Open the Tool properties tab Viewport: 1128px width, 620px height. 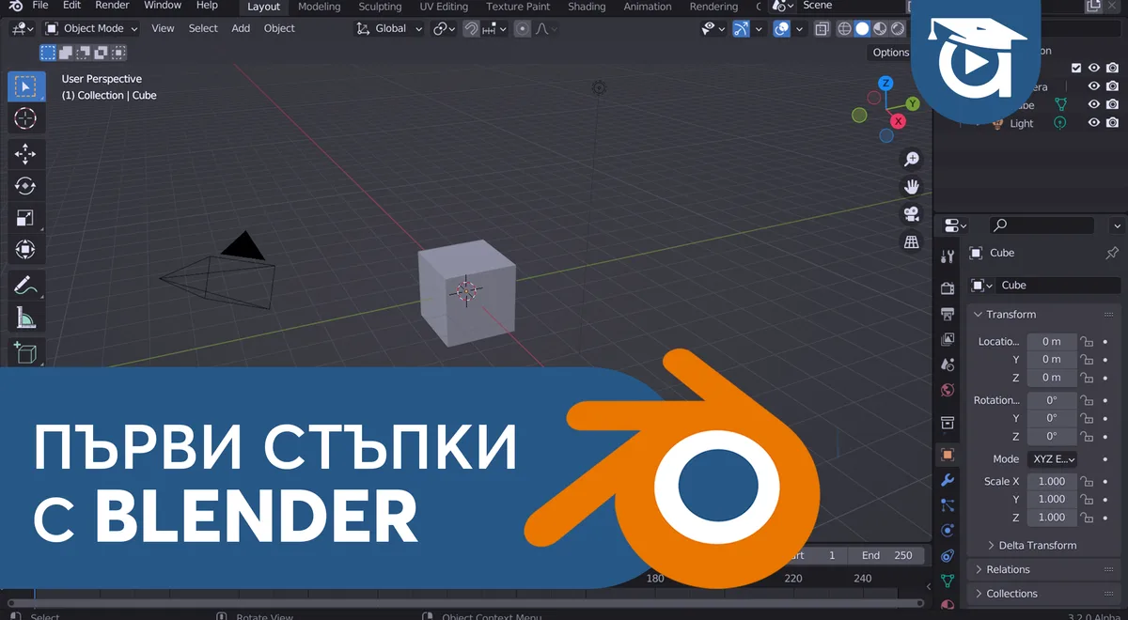pyautogui.click(x=948, y=256)
